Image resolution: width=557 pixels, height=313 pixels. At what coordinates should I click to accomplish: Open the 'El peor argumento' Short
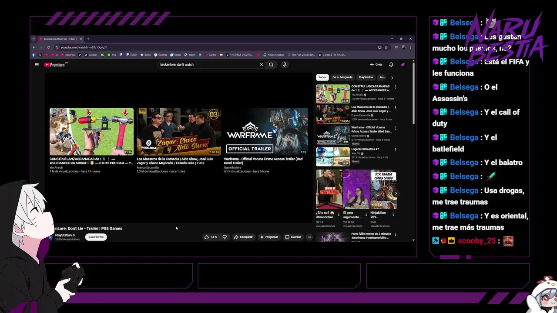(356, 190)
